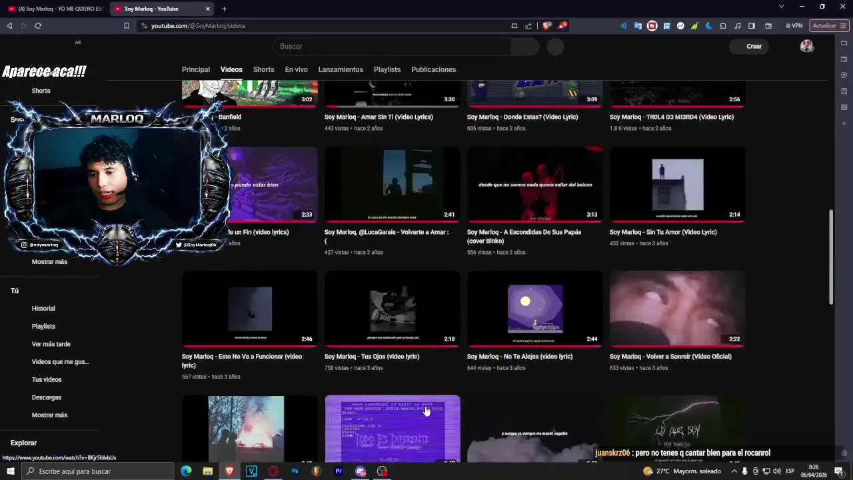Go to the Publicaciones tab
Screen dimensions: 853x480
coord(433,69)
